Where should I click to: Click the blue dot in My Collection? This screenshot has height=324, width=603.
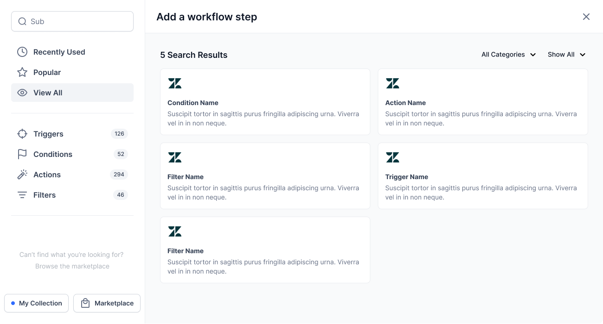click(x=13, y=303)
